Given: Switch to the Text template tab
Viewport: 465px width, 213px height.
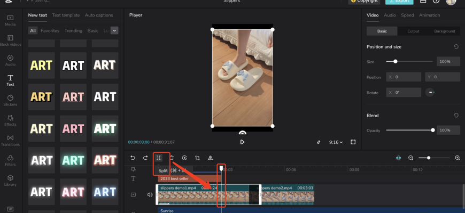Looking at the screenshot, I should coord(66,15).
